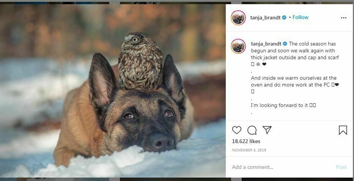354x181 pixels.
Task: Share post via paper plane icon
Action: coord(267,130)
